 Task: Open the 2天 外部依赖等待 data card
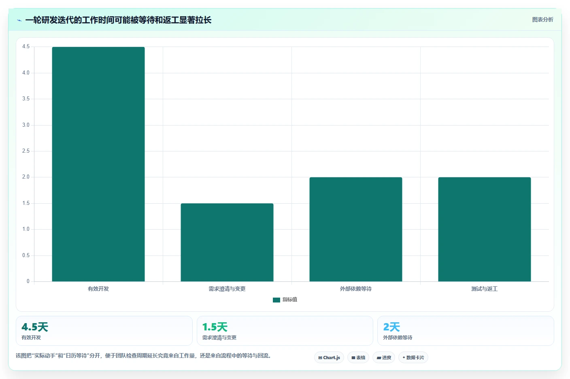pos(466,331)
